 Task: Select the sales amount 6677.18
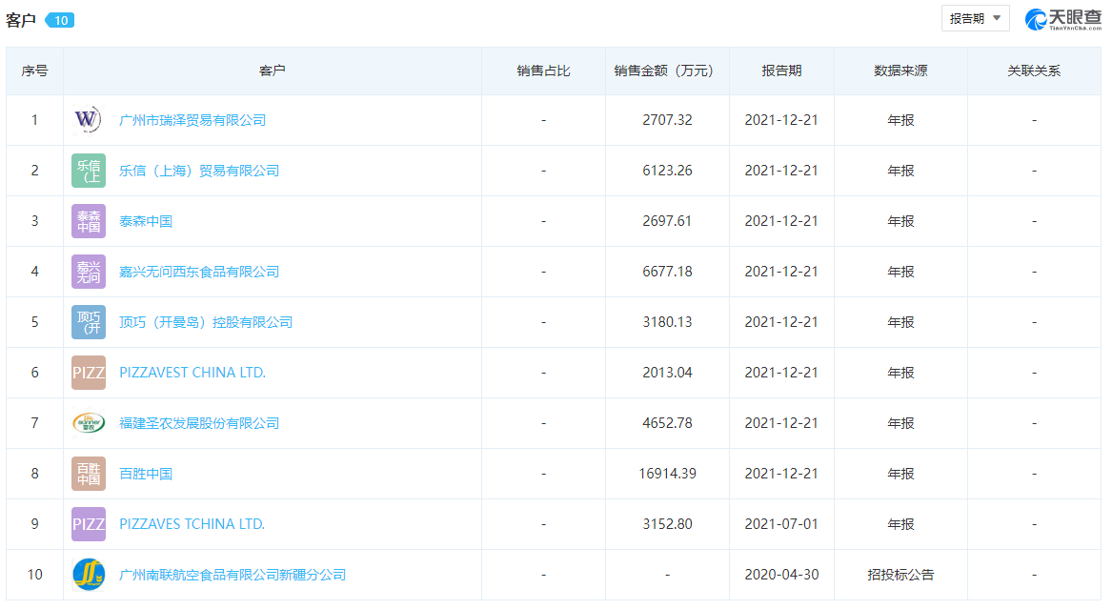click(667, 272)
